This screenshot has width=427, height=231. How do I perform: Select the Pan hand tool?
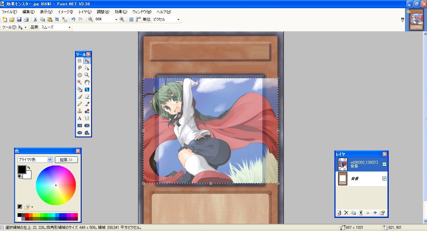click(87, 82)
